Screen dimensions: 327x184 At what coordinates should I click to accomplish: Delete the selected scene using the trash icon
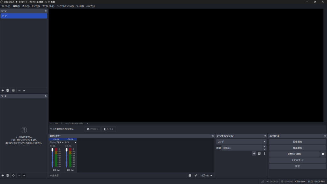pos(8,90)
